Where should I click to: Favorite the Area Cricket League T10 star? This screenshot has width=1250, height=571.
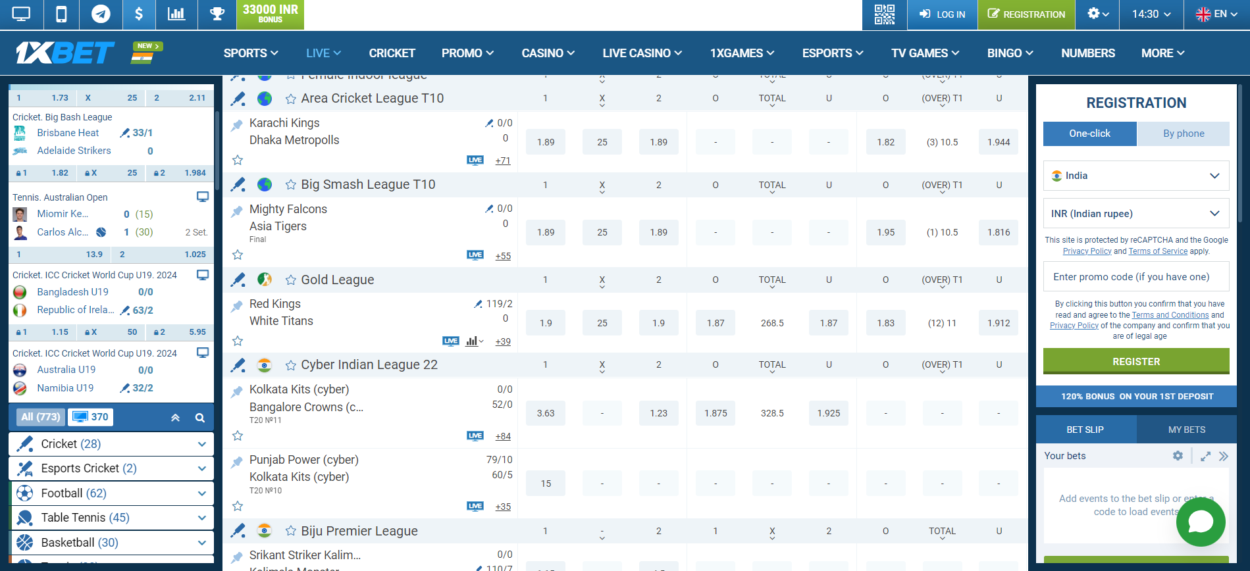(x=290, y=99)
